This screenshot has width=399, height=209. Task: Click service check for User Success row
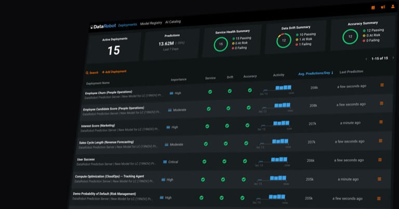(204, 161)
